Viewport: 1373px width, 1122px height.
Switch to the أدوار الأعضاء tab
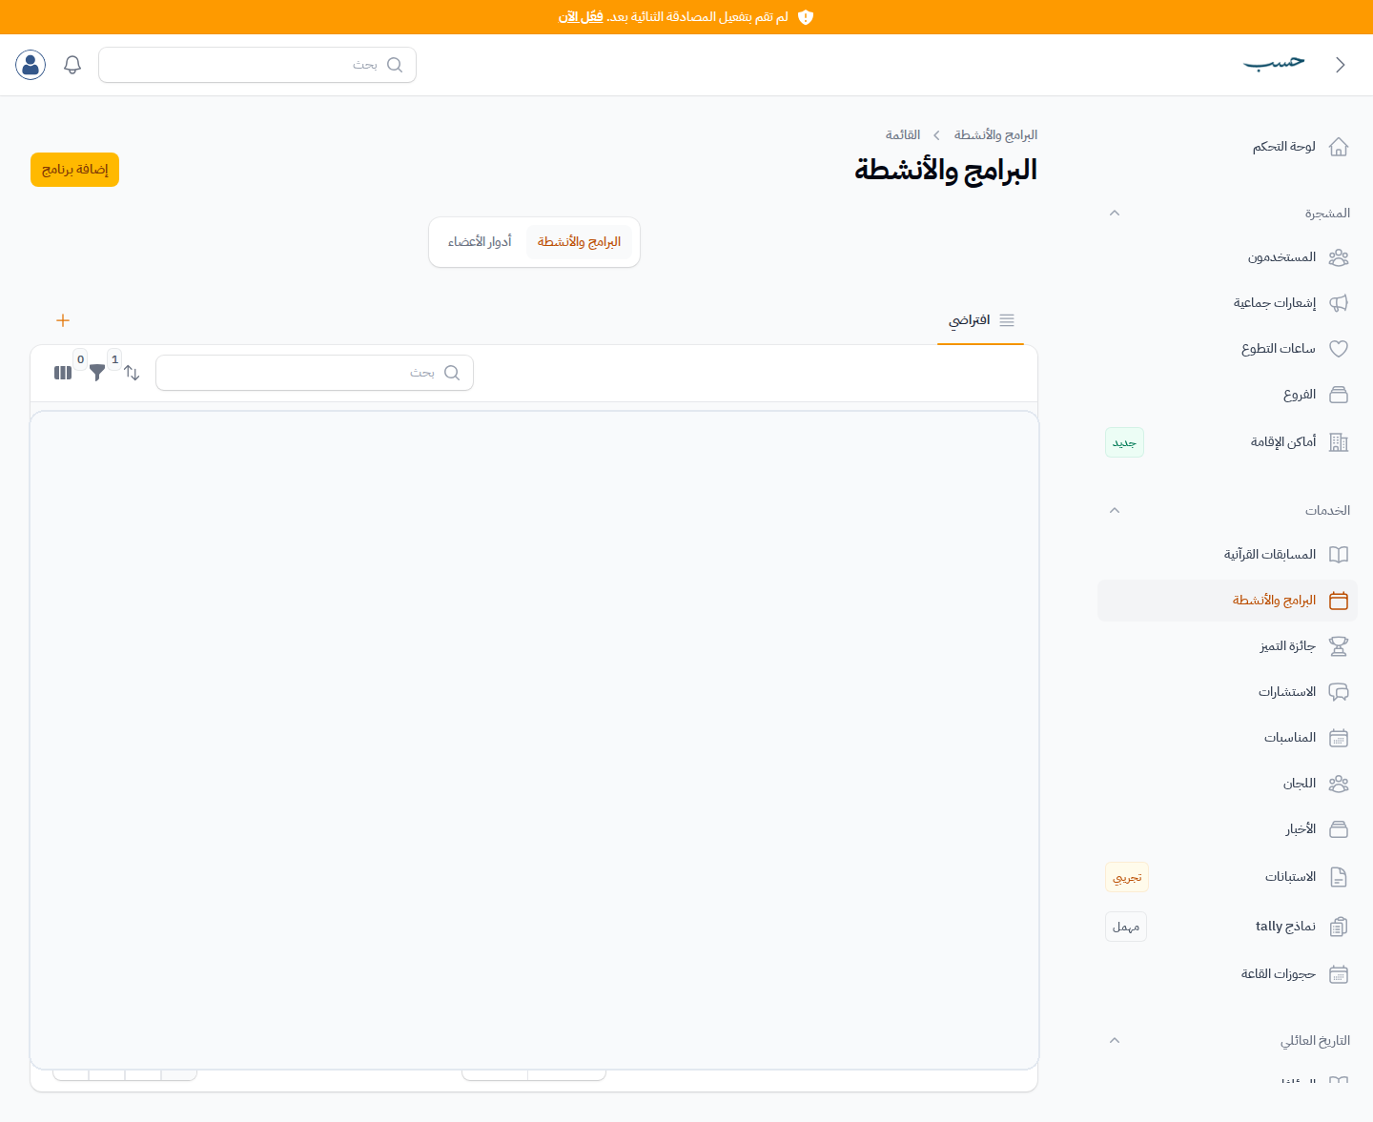[x=480, y=242]
